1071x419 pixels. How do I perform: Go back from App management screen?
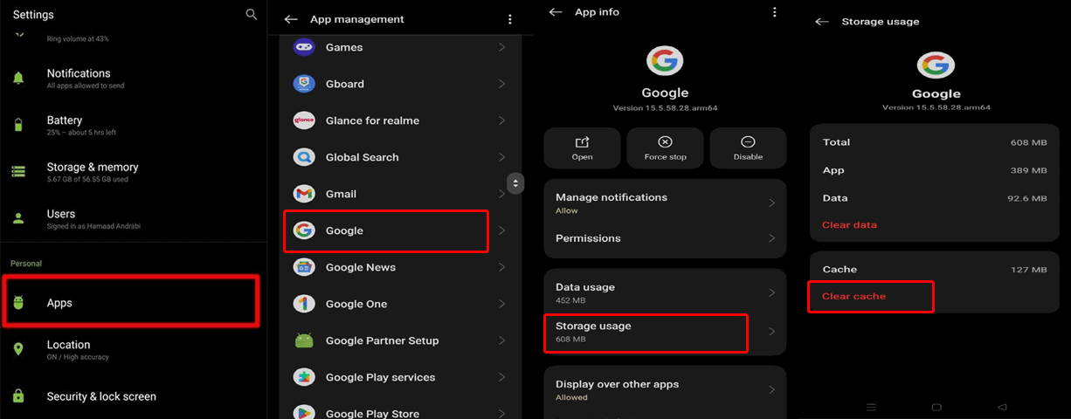coord(291,19)
